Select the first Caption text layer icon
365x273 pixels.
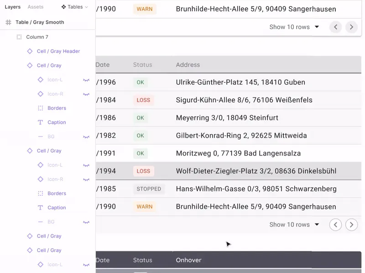pyautogui.click(x=40, y=122)
